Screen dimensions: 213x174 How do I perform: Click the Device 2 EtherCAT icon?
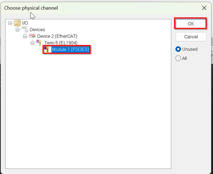pos(32,36)
